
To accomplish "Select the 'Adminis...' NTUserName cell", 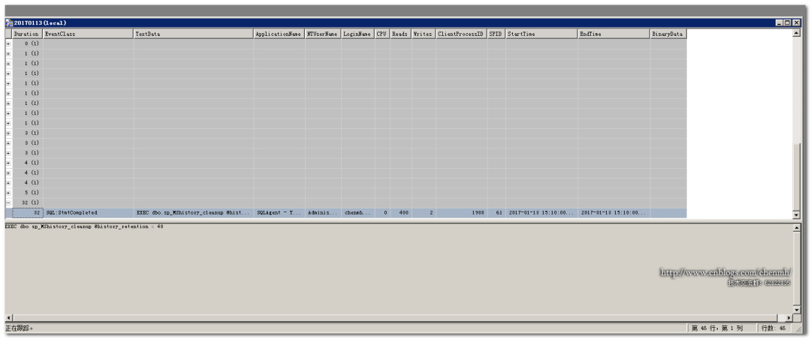I will click(323, 213).
